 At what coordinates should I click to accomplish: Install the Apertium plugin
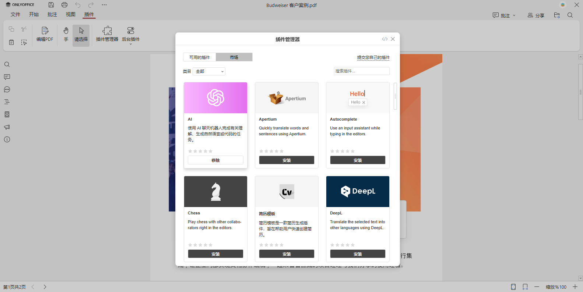pyautogui.click(x=287, y=160)
